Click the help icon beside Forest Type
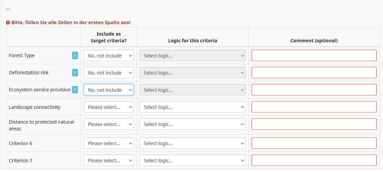The height and width of the screenshot is (172, 383). coord(75,56)
